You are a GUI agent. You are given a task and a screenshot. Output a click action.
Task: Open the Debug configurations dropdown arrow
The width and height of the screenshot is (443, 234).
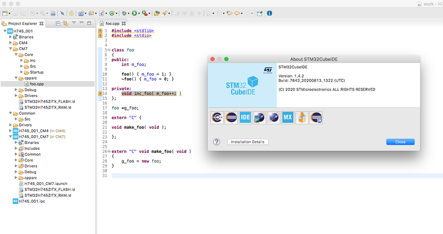coord(129,14)
